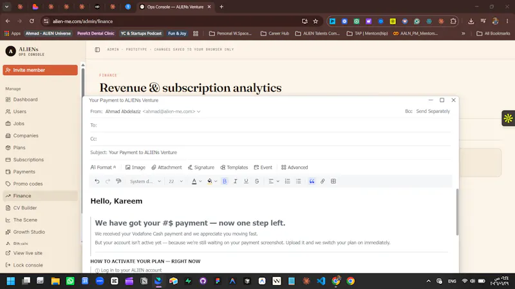Open Plans in sidebar
Image resolution: width=515 pixels, height=289 pixels.
click(x=40, y=148)
